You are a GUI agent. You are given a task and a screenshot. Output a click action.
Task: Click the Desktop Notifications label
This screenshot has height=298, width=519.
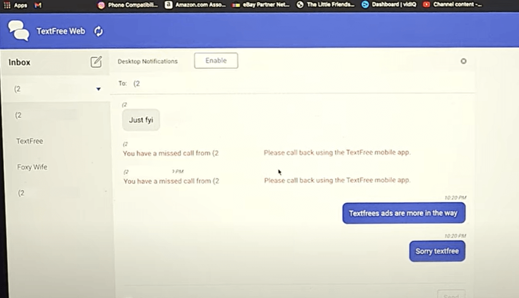[148, 61]
